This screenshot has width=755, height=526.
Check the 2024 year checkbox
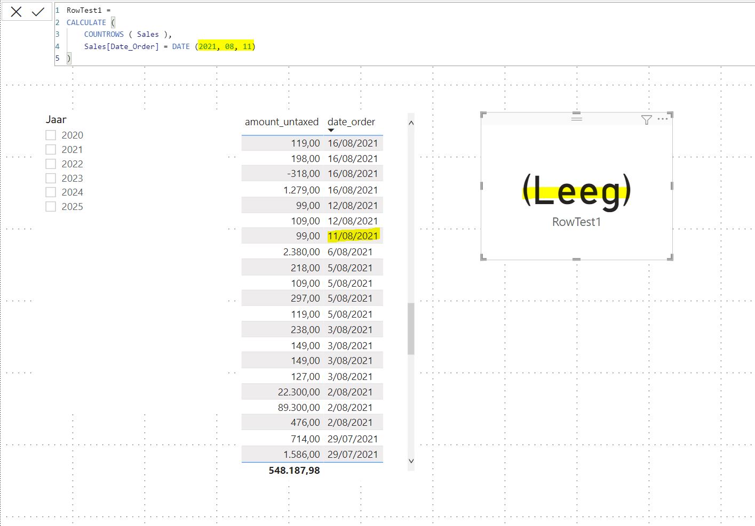coord(51,192)
